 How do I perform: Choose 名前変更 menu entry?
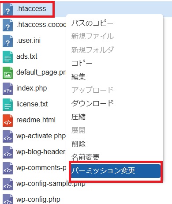point(86,157)
